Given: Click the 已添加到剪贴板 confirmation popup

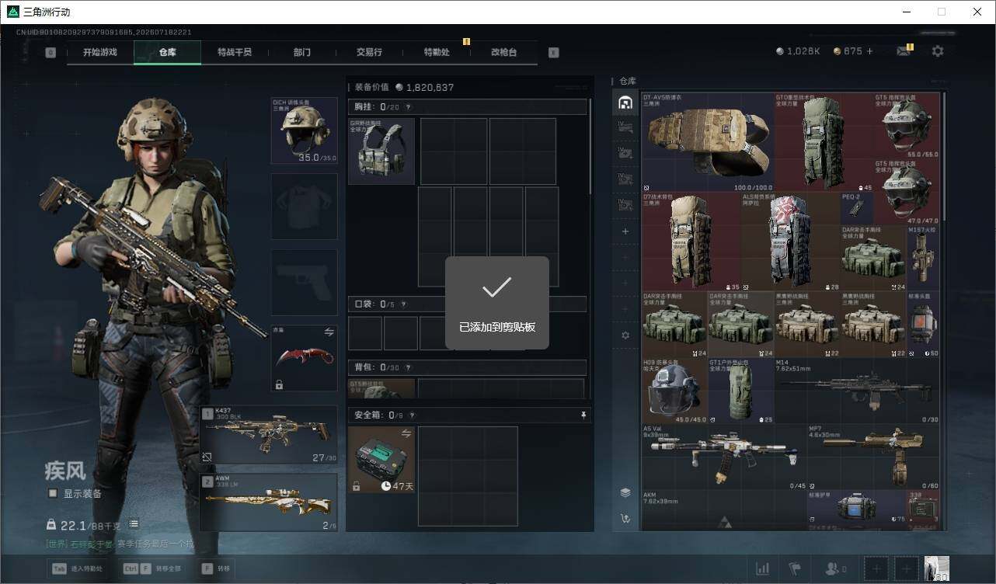Looking at the screenshot, I should click(x=497, y=303).
